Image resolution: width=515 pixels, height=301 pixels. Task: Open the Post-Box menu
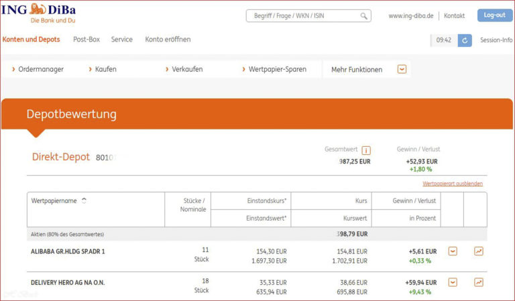tap(87, 40)
